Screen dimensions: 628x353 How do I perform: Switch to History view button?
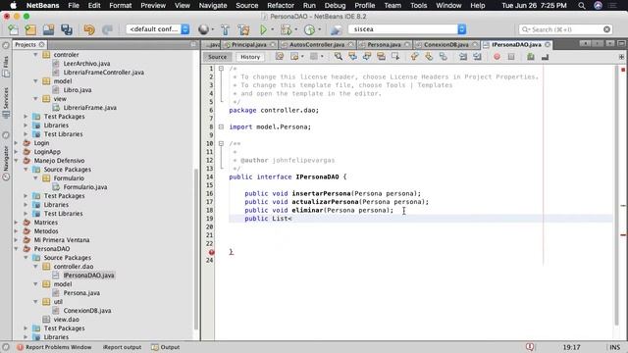coord(250,57)
